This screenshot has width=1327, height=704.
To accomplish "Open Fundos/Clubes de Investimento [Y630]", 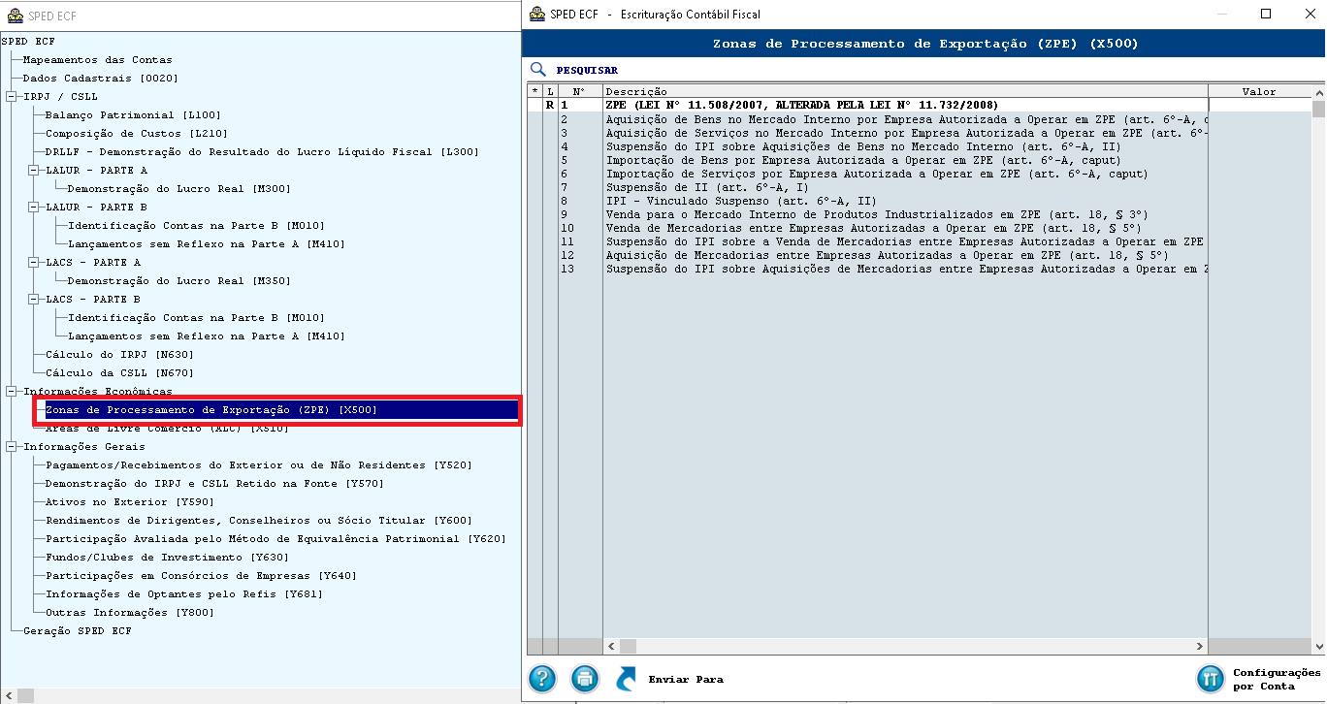I will [167, 557].
